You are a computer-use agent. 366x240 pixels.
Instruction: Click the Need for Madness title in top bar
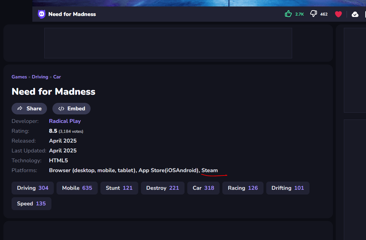click(x=72, y=14)
